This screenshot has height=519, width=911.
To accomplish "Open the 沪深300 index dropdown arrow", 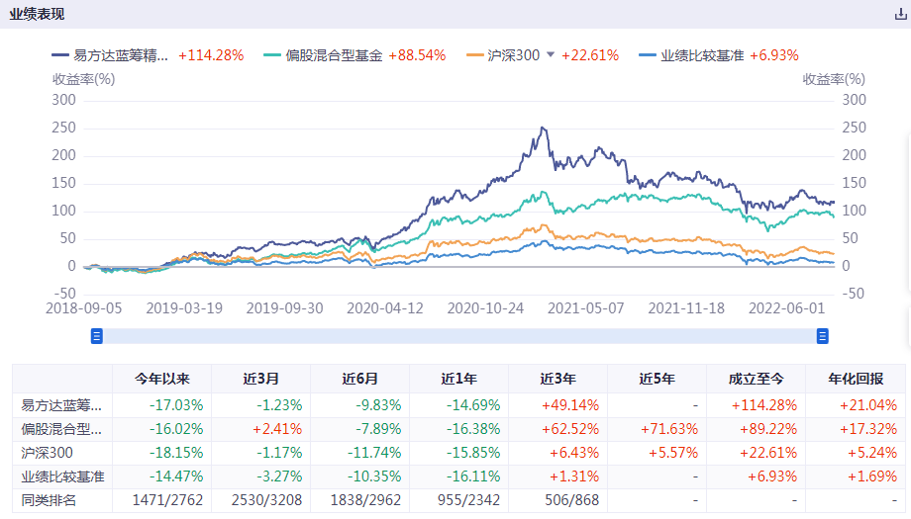I will click(551, 55).
